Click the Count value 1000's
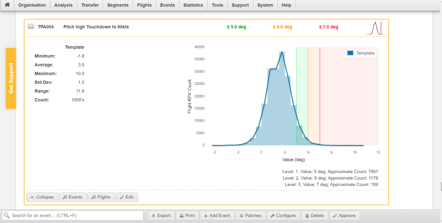Screen dimensions: 442x223 tap(78, 100)
